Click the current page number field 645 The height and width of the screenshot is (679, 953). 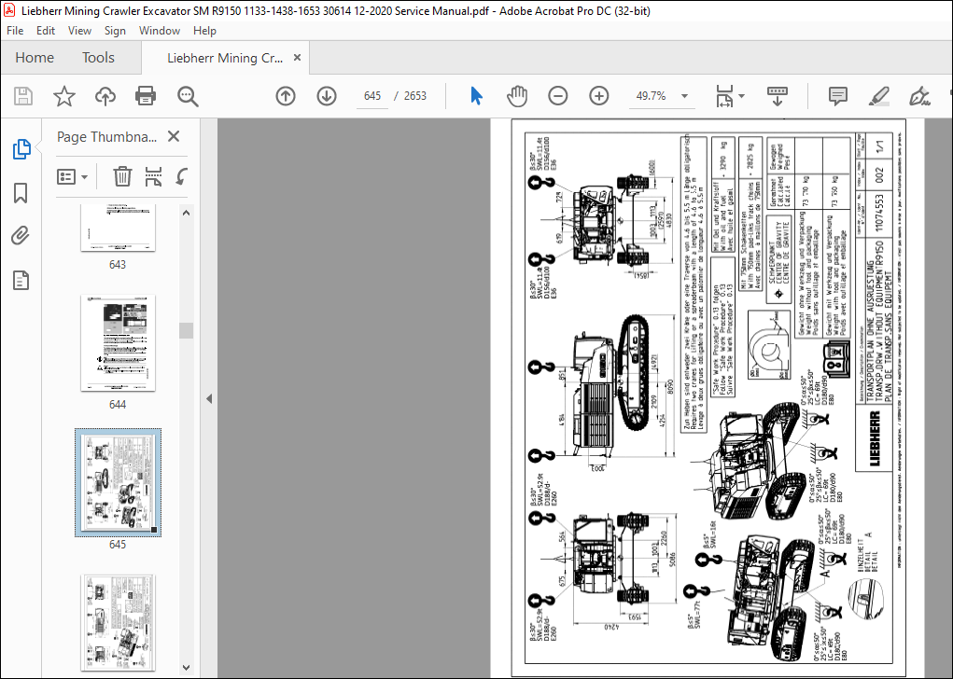(372, 96)
